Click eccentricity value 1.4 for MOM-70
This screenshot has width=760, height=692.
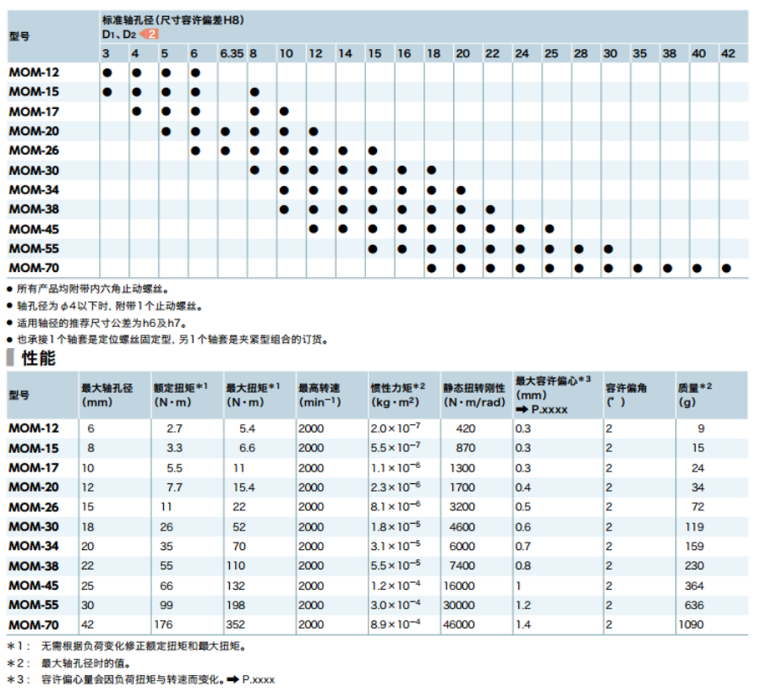click(523, 624)
